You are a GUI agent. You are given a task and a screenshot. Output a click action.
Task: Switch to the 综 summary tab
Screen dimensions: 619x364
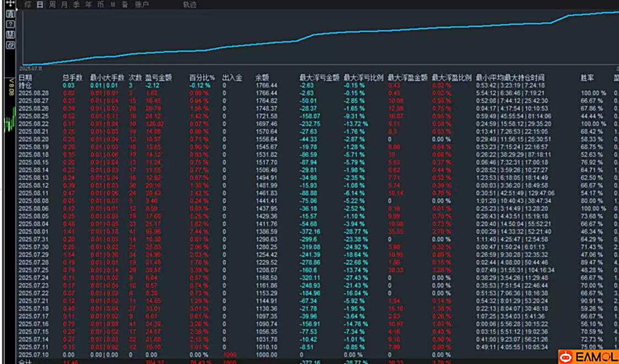click(27, 5)
